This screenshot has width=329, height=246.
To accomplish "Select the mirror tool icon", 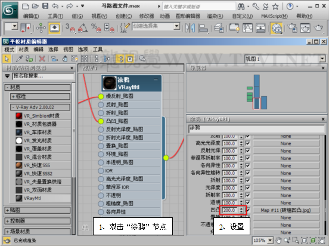I will point(190,28).
